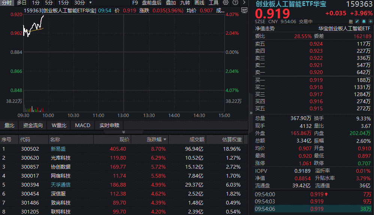The image size is (374, 215).
Task: Click the 净值走势 link
Action: pyautogui.click(x=265, y=28)
